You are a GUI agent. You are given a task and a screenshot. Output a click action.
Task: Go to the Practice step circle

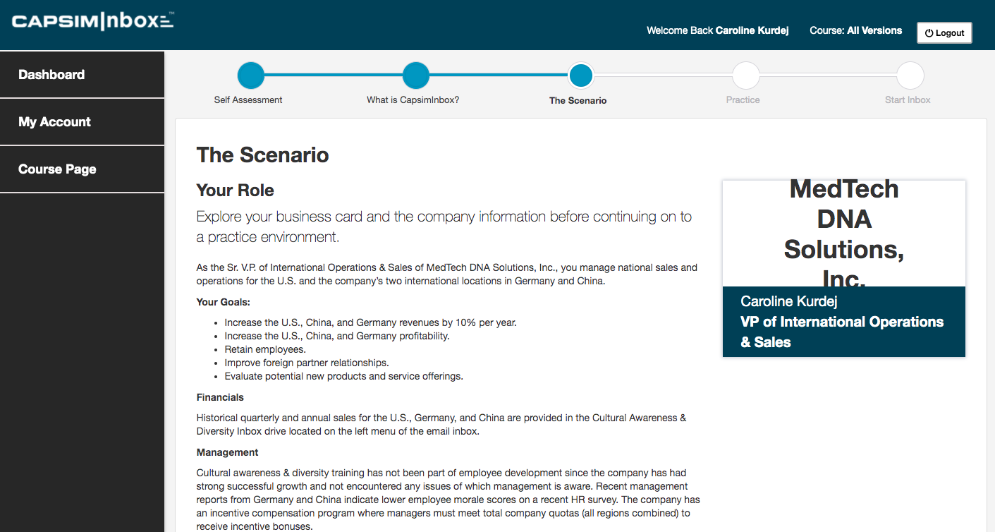click(x=745, y=75)
